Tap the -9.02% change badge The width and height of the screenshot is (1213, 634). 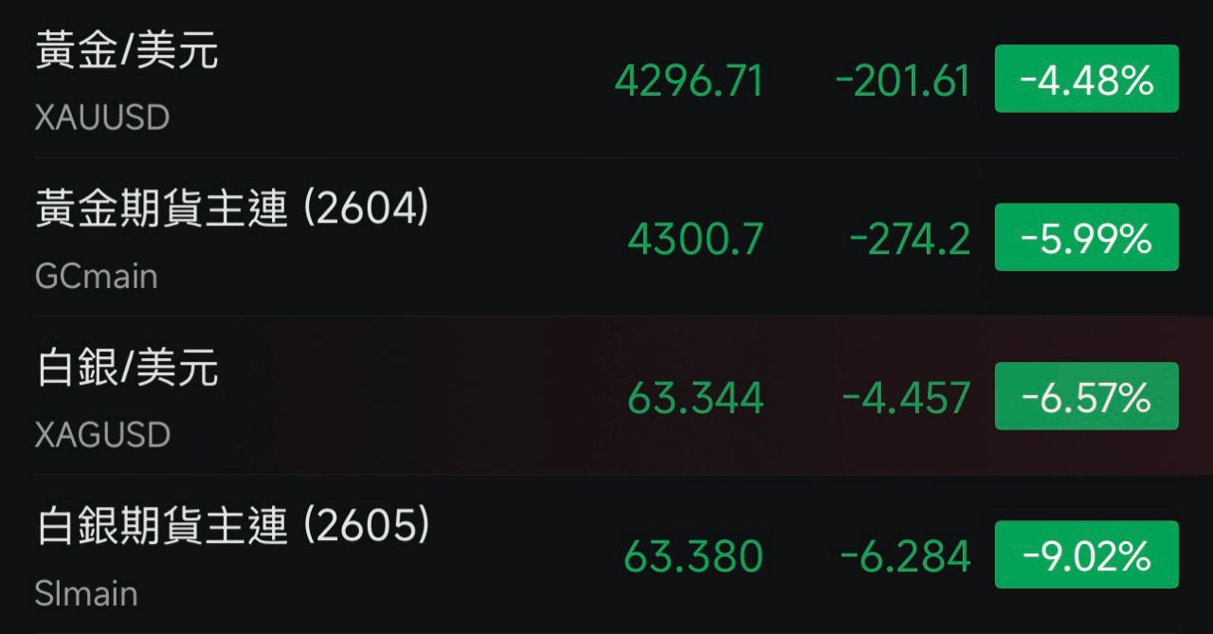click(1086, 554)
